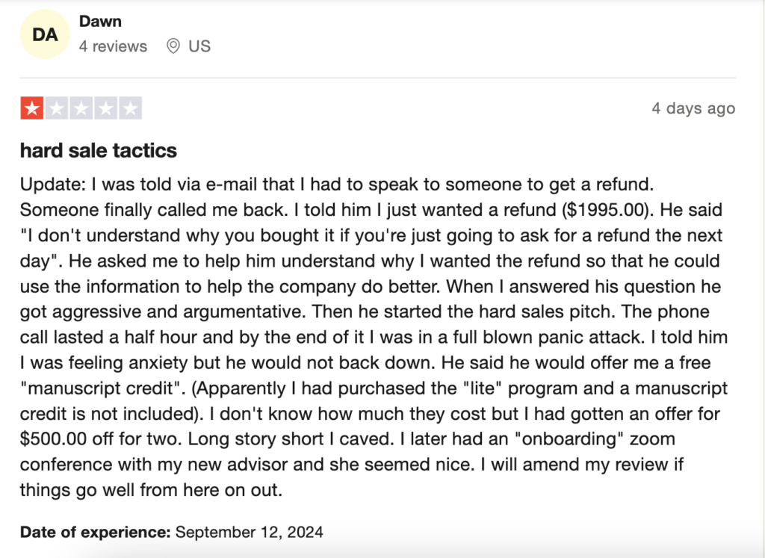Click the third gray rating star

click(x=81, y=108)
